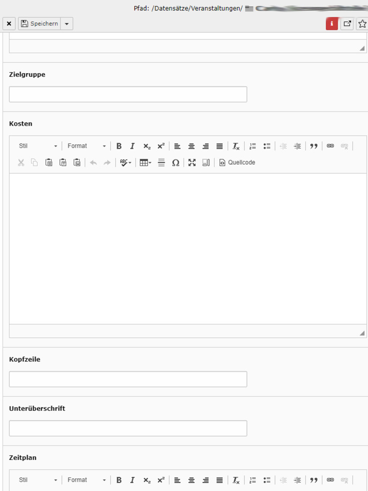The height and width of the screenshot is (491, 368).
Task: Toggle italic in the Zeitplan editor
Action: click(x=133, y=480)
